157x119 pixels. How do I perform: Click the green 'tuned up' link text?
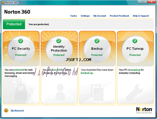[135, 70]
